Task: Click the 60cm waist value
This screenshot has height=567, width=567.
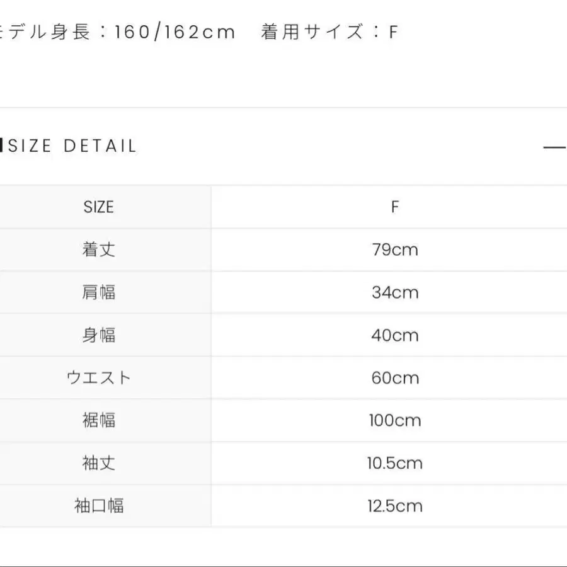Action: coord(395,378)
